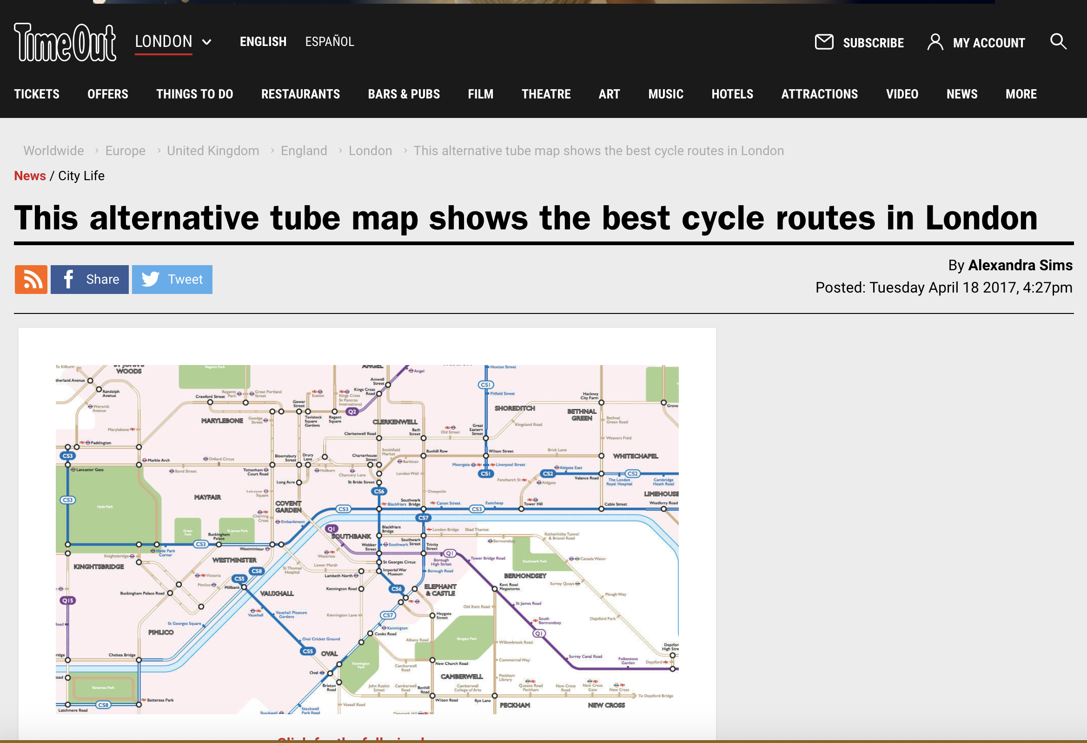Image resolution: width=1087 pixels, height=743 pixels.
Task: Tweet the article via Twitter button
Action: (172, 280)
